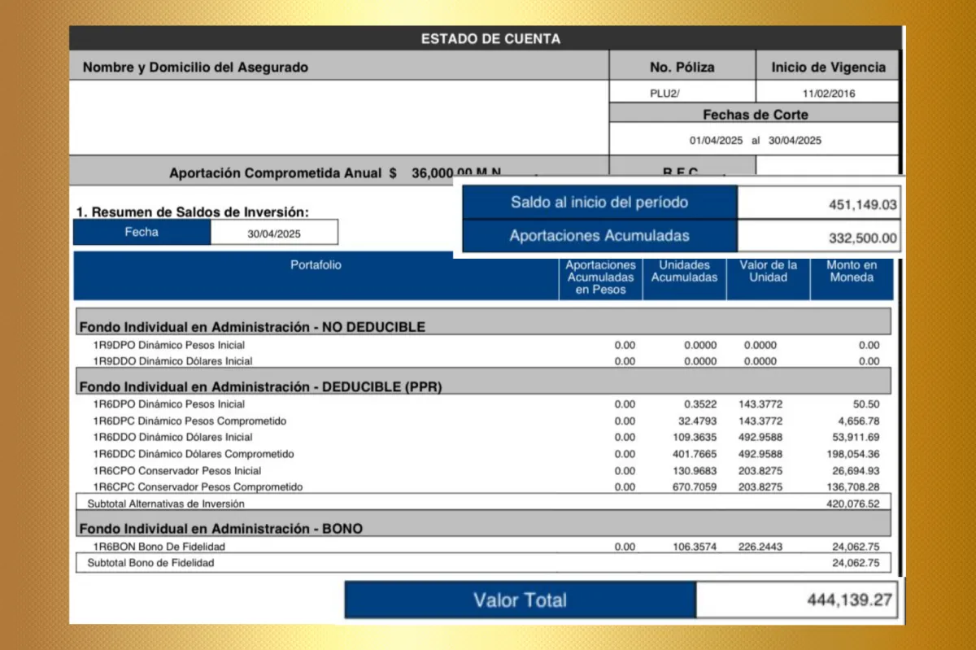Click units value 106.3574 for 1R6BON

tap(695, 547)
